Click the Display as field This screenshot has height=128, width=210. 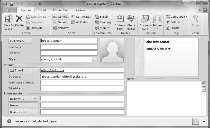pos(82,77)
